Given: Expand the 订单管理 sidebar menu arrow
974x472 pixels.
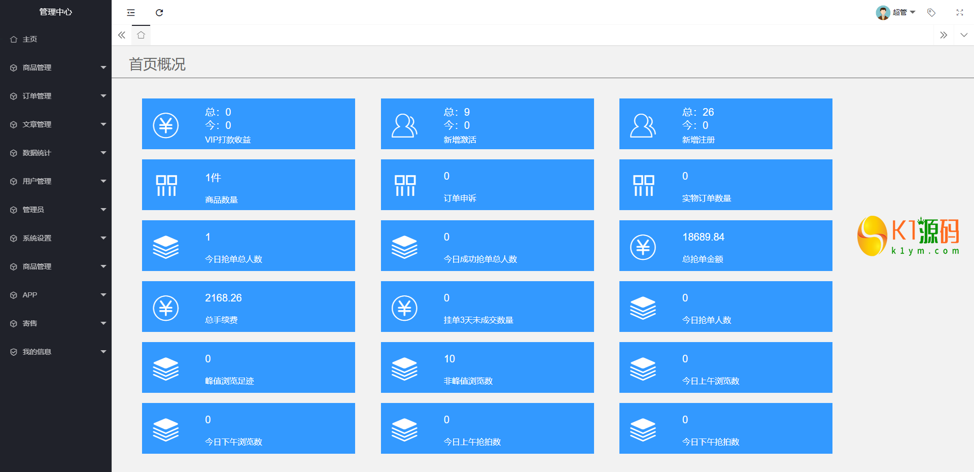Looking at the screenshot, I should point(103,96).
